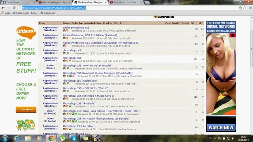Open Photoshop Cs5: Basic, Aca Edition e-book
Screen dimensions: 253x142
coord(101,111)
